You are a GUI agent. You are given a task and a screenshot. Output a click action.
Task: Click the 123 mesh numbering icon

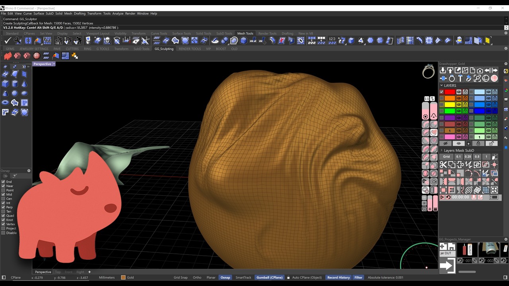[x=332, y=41]
